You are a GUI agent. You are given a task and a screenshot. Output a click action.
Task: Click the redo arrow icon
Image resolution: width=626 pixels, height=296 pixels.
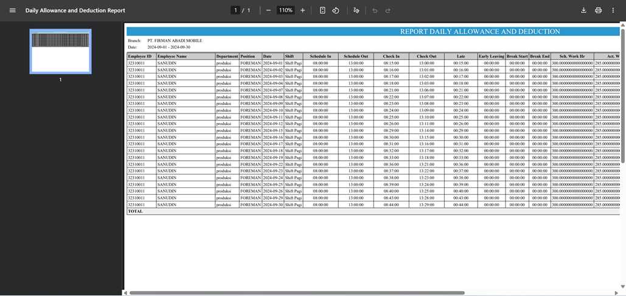(388, 10)
